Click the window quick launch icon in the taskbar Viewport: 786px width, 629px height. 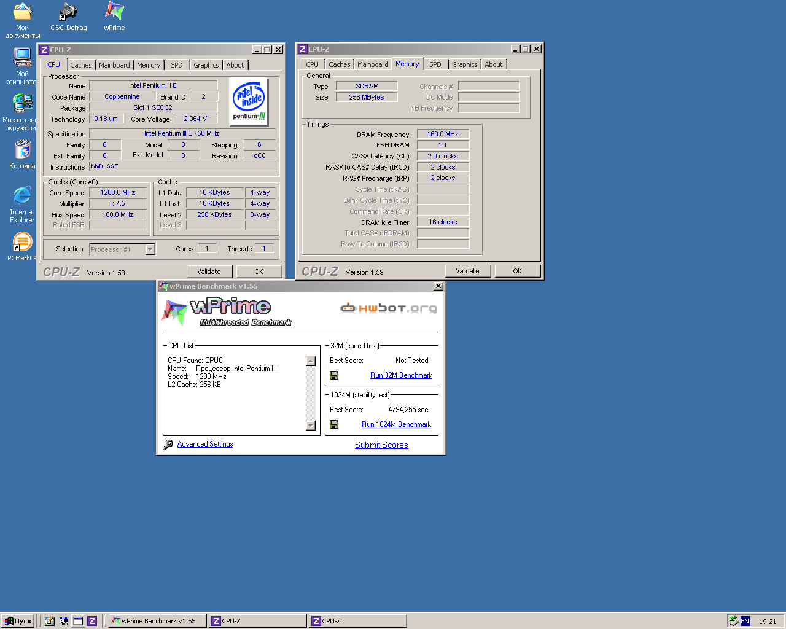[78, 621]
